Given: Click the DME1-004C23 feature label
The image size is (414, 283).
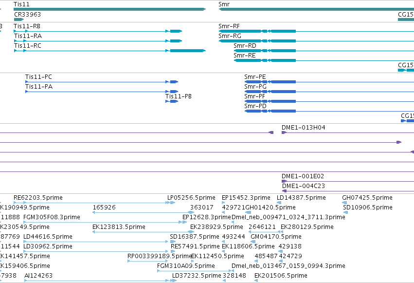Looking at the screenshot, I should click(304, 186).
